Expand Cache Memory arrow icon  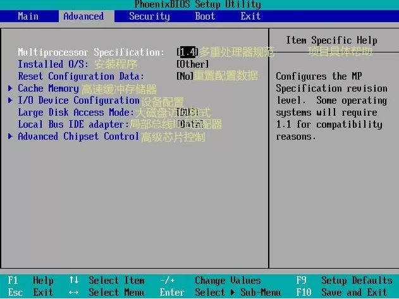click(x=10, y=88)
